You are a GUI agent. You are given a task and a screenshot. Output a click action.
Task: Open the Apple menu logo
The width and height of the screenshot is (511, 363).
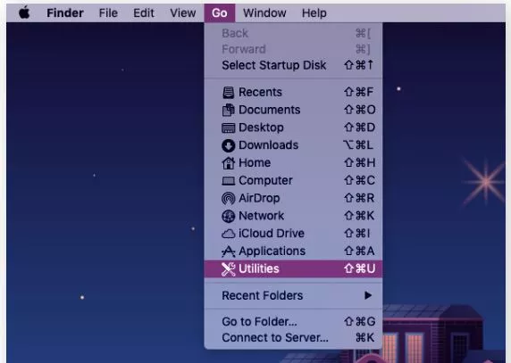point(24,13)
